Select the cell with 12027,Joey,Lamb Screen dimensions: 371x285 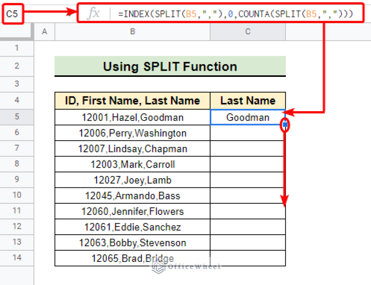pyautogui.click(x=132, y=180)
